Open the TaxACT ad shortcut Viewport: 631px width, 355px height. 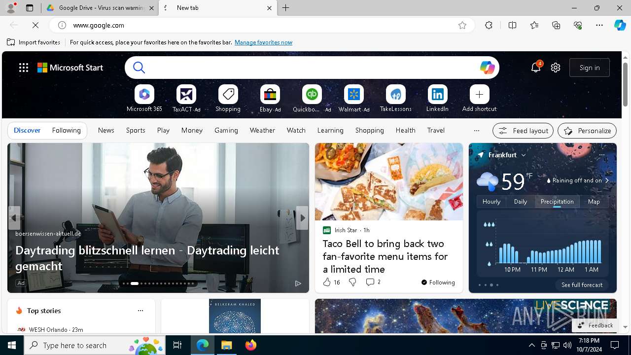(186, 99)
